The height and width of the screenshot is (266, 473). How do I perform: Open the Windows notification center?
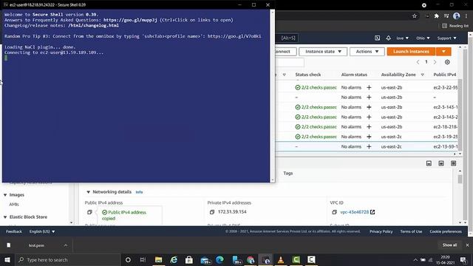(463, 259)
